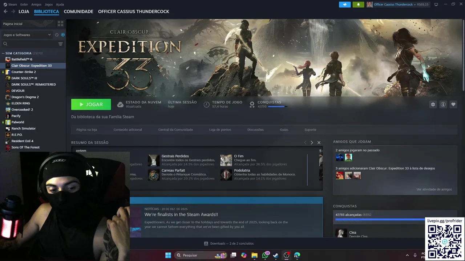This screenshot has width=465, height=261.
Task: Open OFFICER CASSIUS THUNDERCOCK profile tab
Action: pos(134,12)
